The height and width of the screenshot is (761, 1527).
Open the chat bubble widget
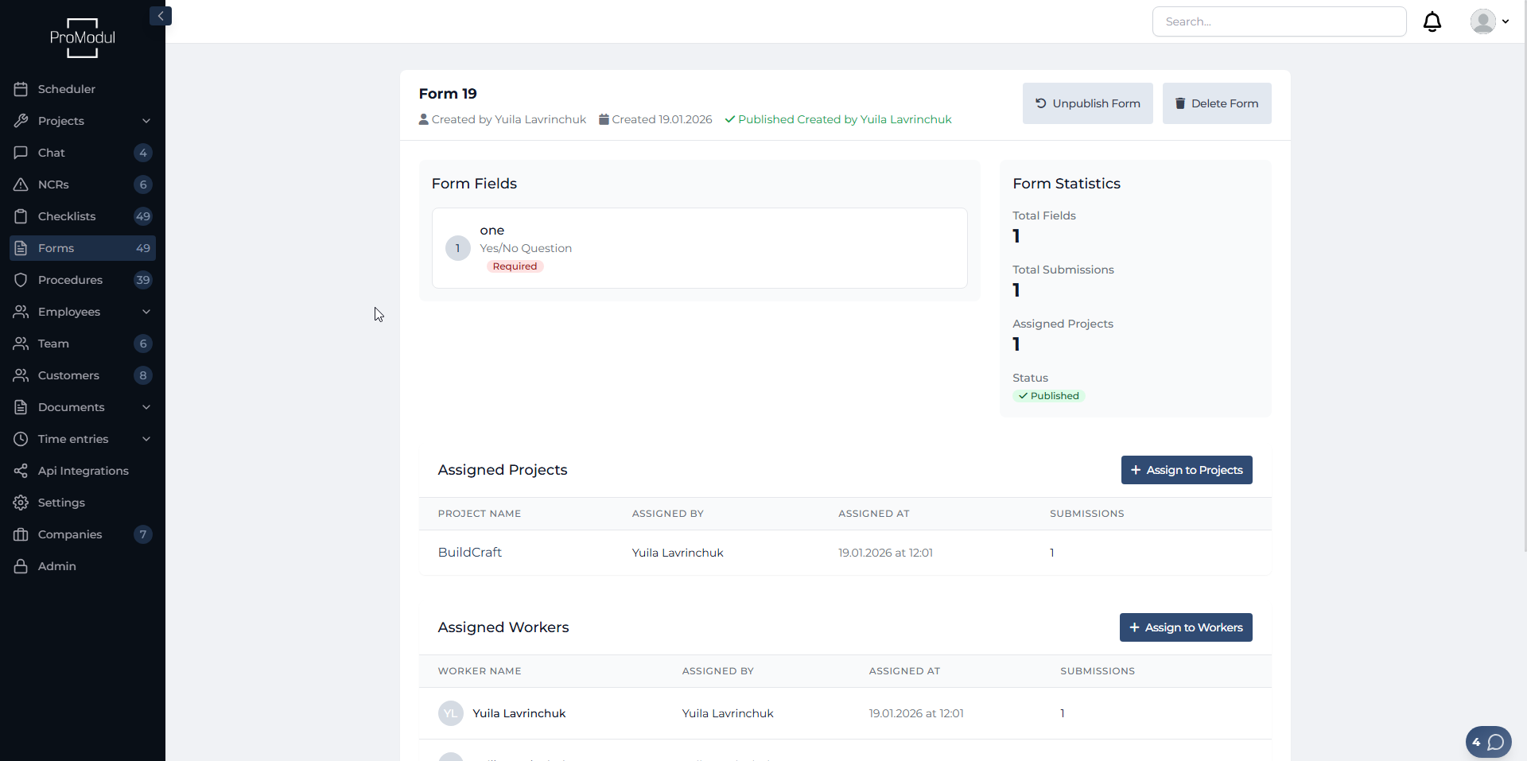pos(1488,742)
